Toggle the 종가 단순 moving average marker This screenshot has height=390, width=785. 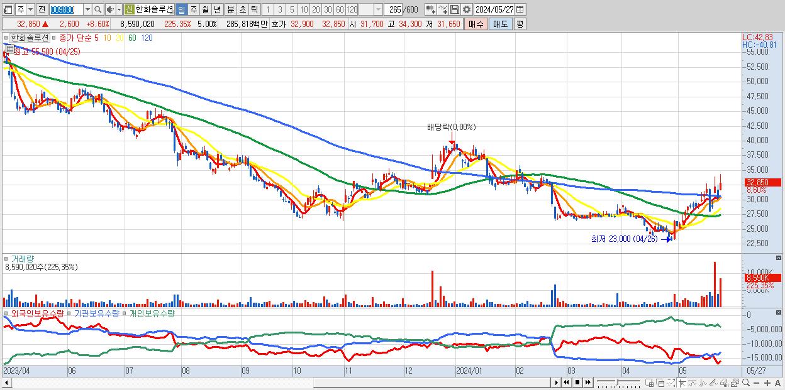(54, 38)
